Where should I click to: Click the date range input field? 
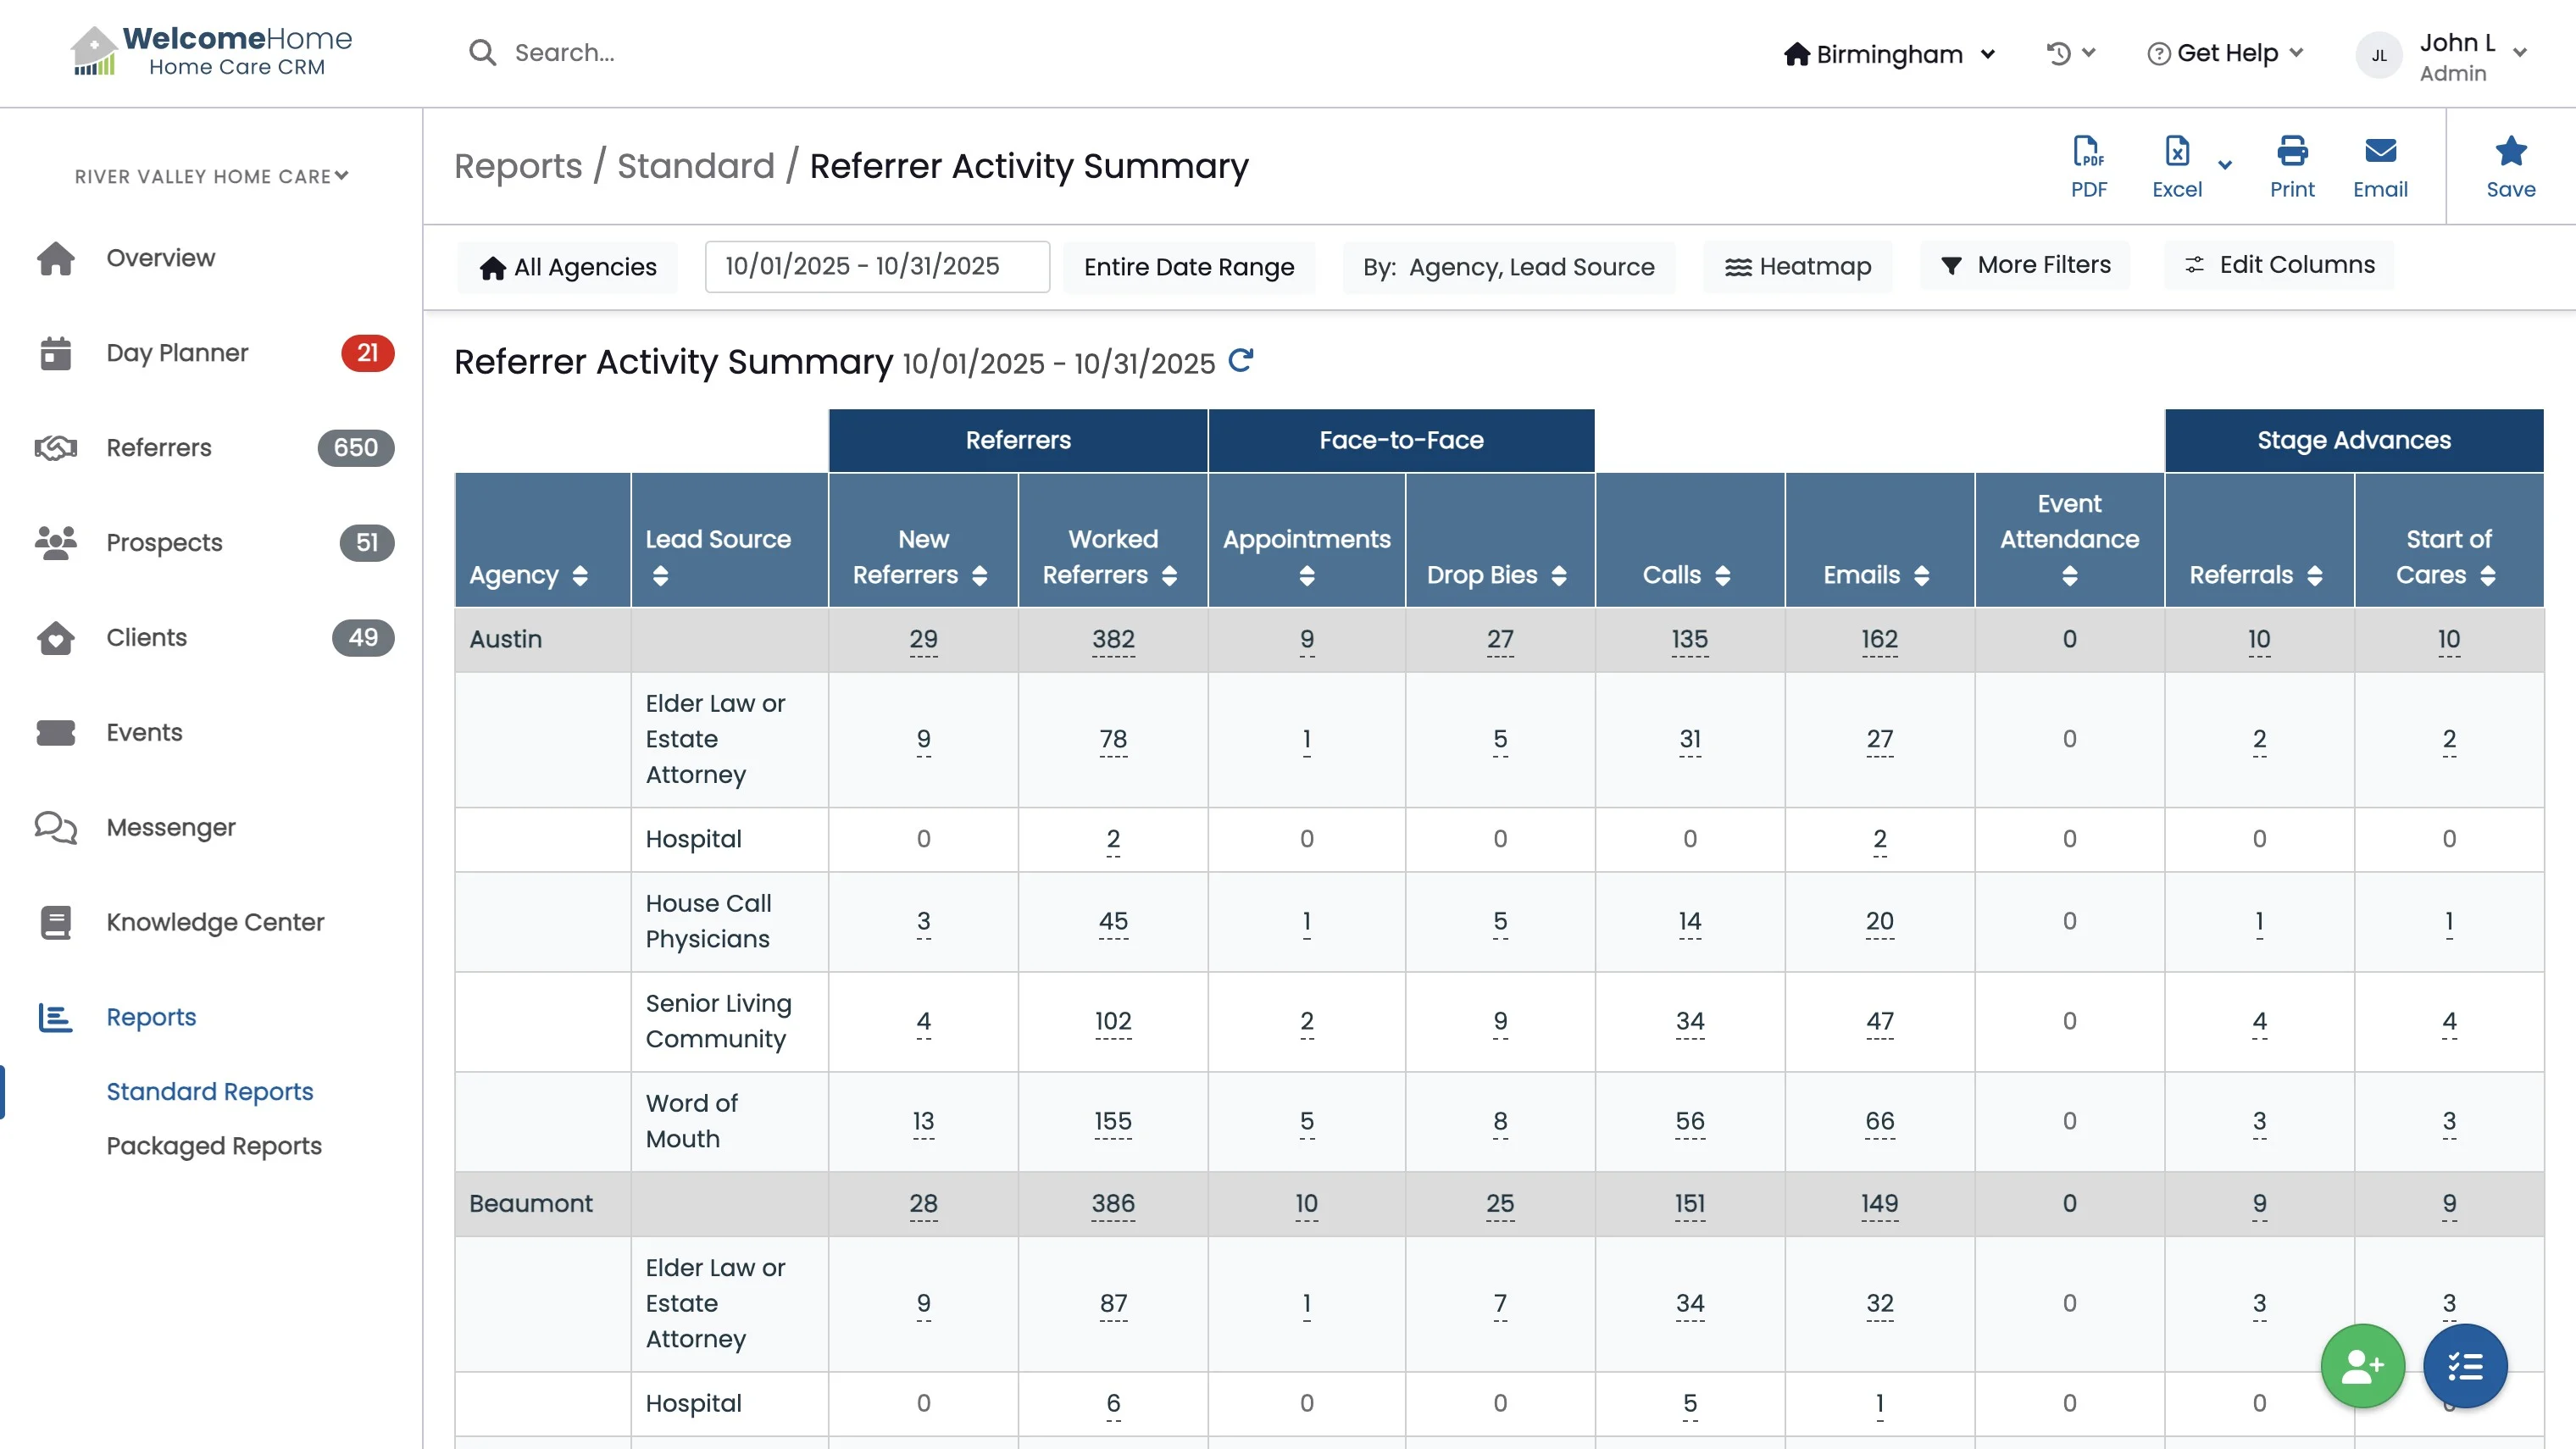tap(876, 266)
